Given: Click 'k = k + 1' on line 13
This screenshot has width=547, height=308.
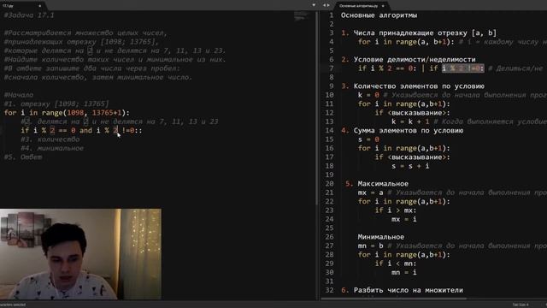Looking at the screenshot, I should pyautogui.click(x=410, y=121).
